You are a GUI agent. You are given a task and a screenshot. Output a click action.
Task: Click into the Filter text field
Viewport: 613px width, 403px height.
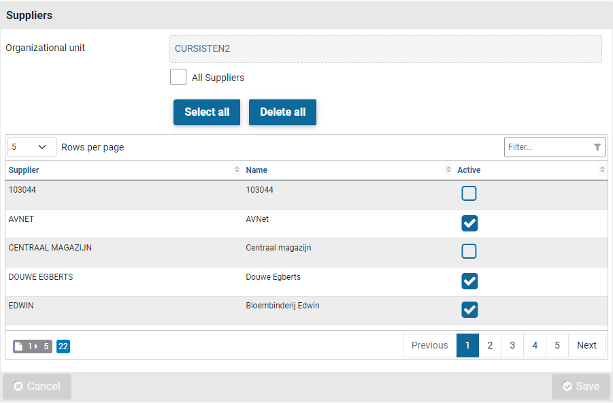(548, 147)
